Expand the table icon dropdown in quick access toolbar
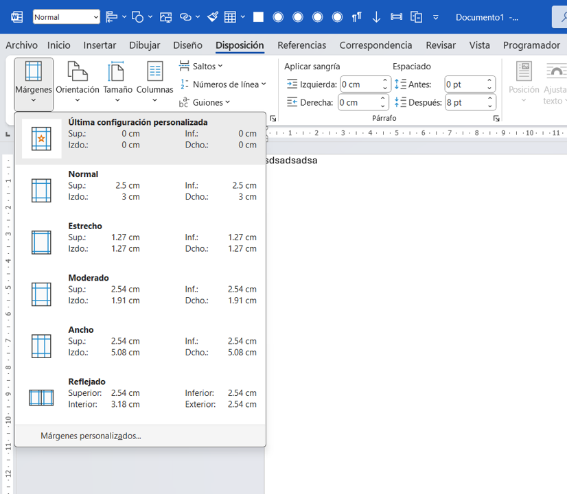Viewport: 567px width, 494px height. click(x=242, y=16)
